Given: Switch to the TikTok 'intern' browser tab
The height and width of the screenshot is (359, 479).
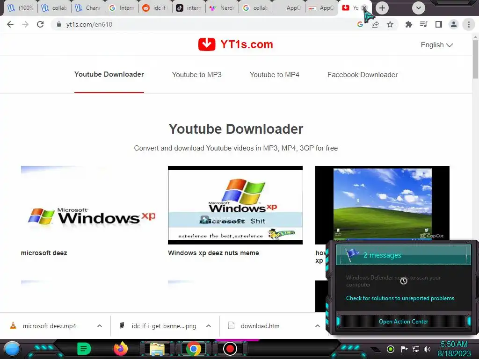Looking at the screenshot, I should pos(189,8).
